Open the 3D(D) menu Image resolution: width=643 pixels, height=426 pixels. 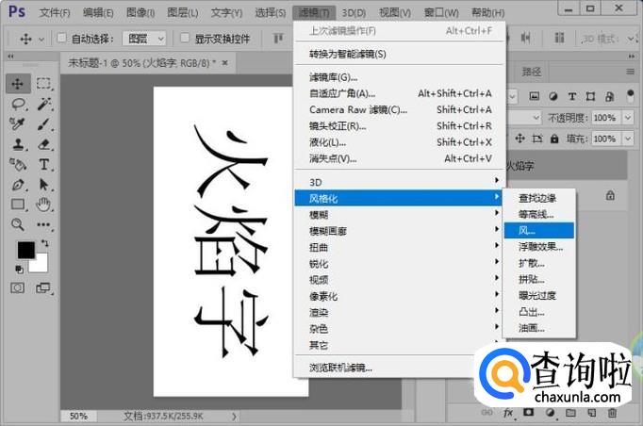click(x=354, y=12)
